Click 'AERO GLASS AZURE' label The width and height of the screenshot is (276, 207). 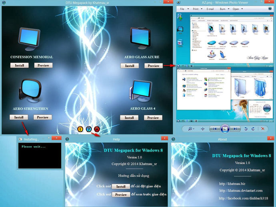pos(142,57)
